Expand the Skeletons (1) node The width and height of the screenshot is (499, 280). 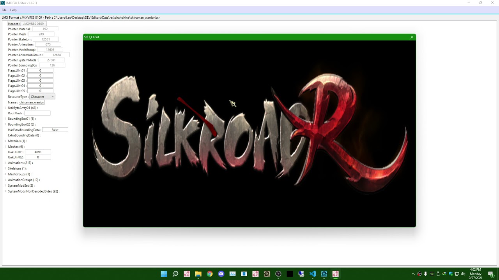click(5, 168)
